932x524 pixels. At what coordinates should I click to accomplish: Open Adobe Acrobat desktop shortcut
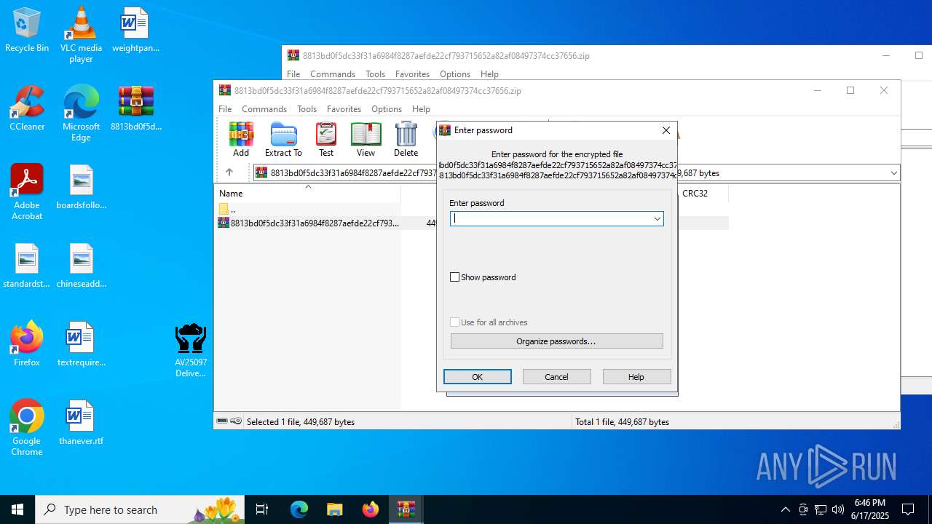pos(27,192)
